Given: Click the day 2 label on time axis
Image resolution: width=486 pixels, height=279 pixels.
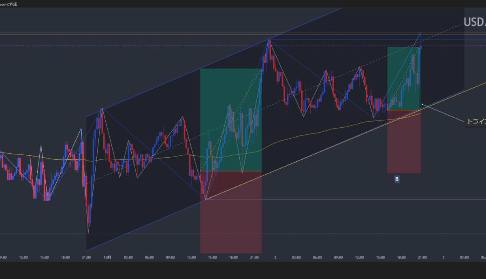Looking at the screenshot, I should point(275,257).
